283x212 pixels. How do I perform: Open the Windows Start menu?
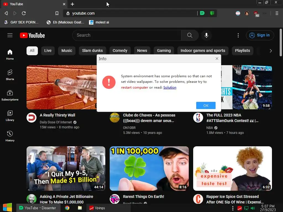click(x=7, y=208)
